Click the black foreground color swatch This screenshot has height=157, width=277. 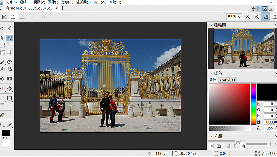[x=6, y=133]
